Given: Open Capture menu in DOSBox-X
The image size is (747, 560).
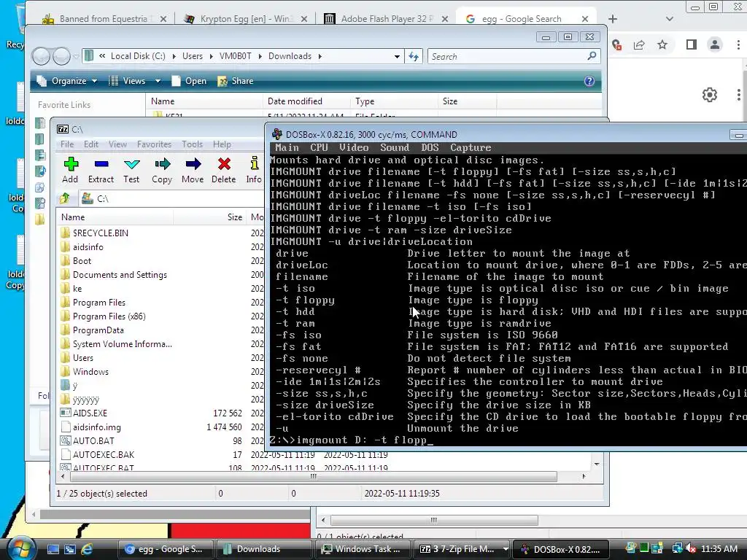Looking at the screenshot, I should tap(471, 147).
